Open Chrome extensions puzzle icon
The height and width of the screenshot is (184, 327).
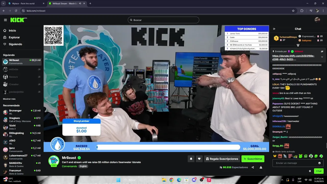[x=302, y=11]
